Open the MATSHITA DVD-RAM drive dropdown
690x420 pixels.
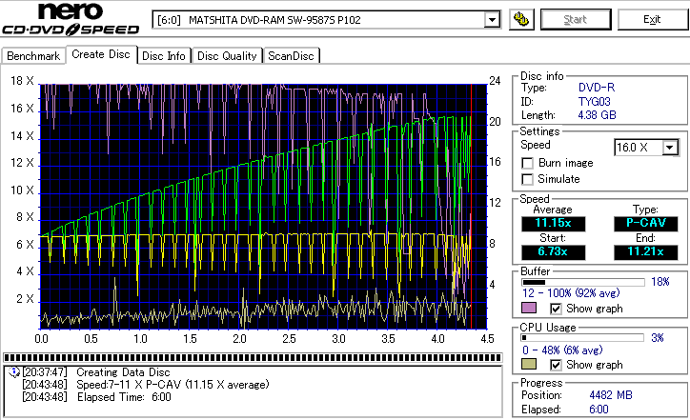pos(492,20)
